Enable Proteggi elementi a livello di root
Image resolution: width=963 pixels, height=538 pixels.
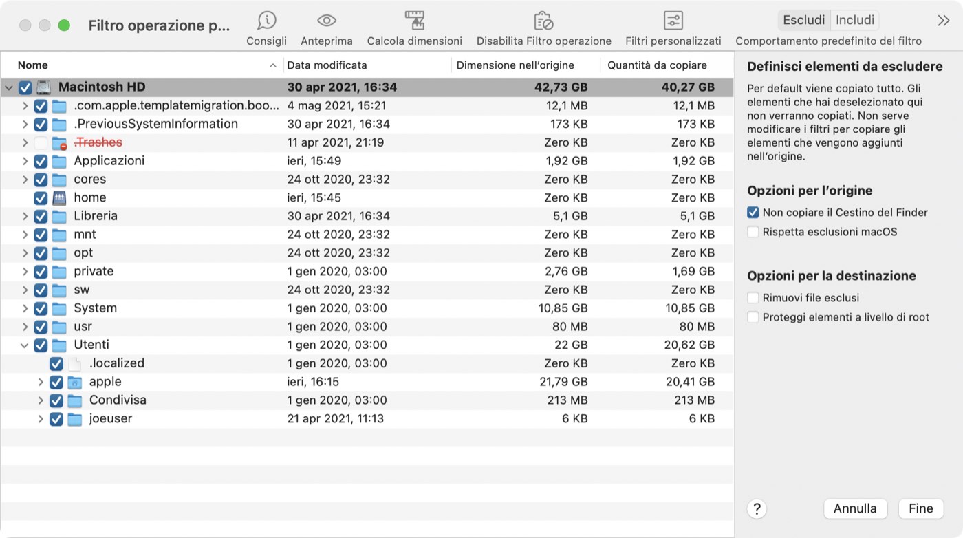click(753, 317)
